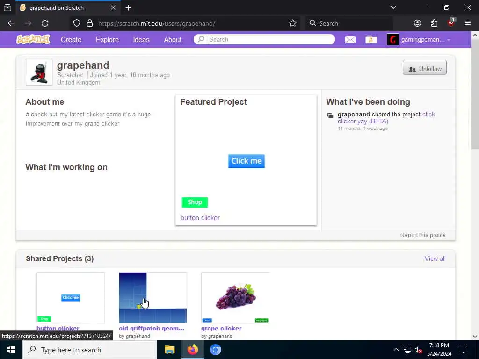Click the site security padlock icon
Screen dimensions: 479x359
90,23
